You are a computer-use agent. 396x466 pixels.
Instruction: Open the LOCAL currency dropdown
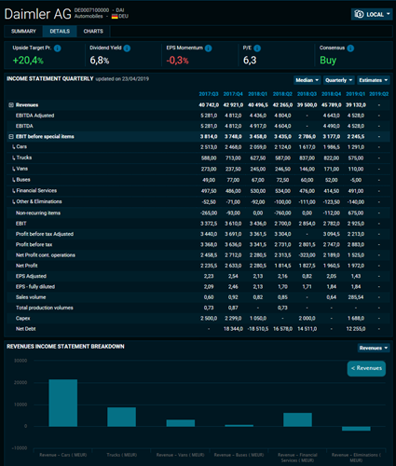(372, 14)
